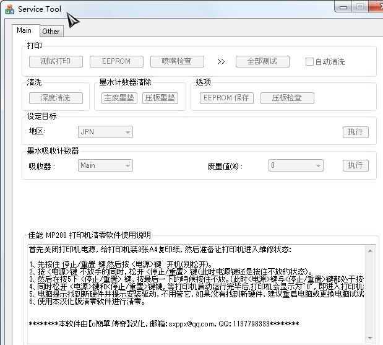Click the 压板墨垫 counter clear button
Viewport: 383px width, 345px height.
[x=160, y=98]
